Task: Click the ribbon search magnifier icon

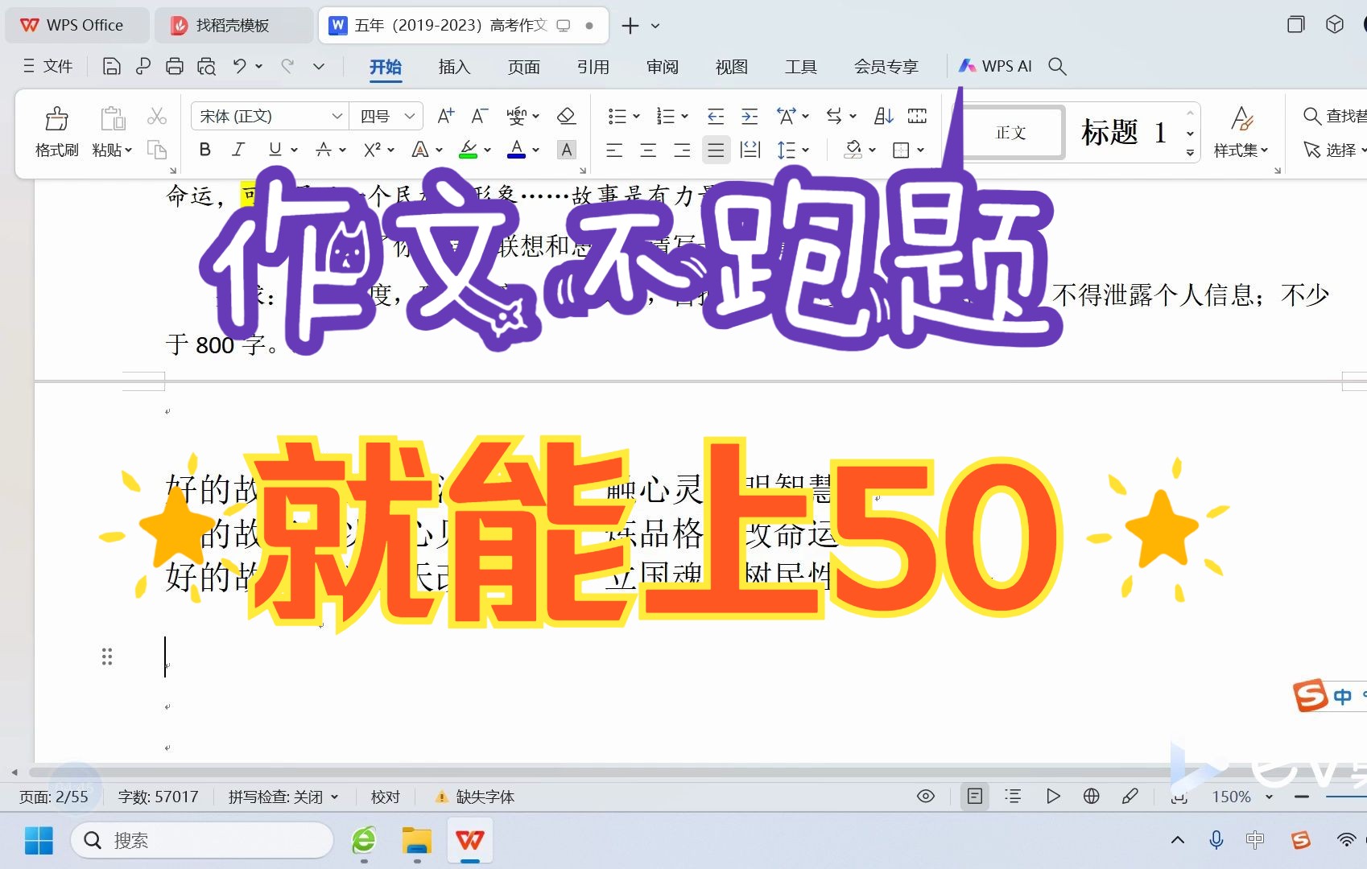Action: click(1057, 66)
